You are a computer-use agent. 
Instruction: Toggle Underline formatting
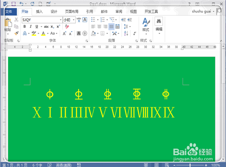[x=37, y=27]
